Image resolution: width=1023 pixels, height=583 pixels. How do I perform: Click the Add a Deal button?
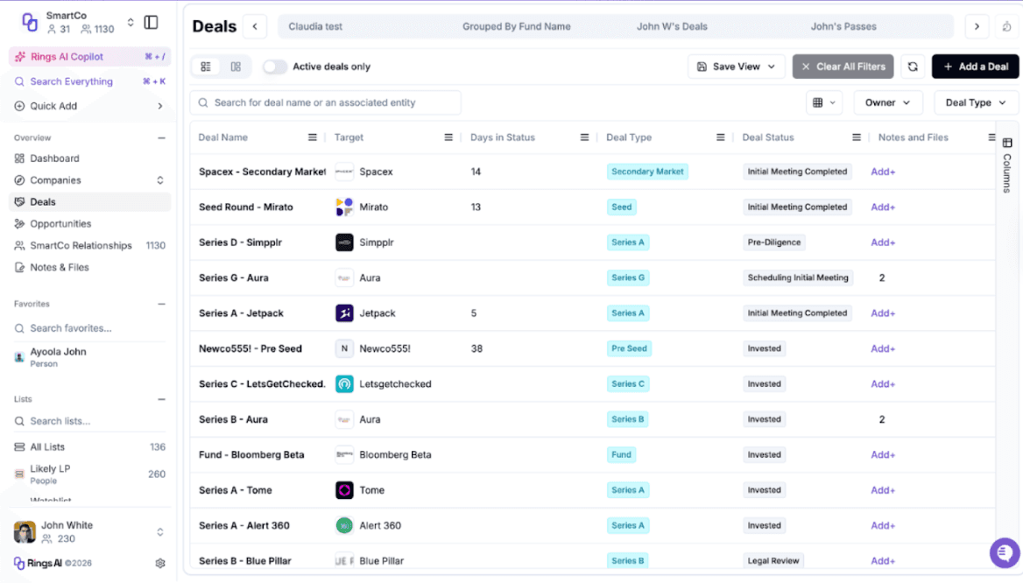click(975, 66)
